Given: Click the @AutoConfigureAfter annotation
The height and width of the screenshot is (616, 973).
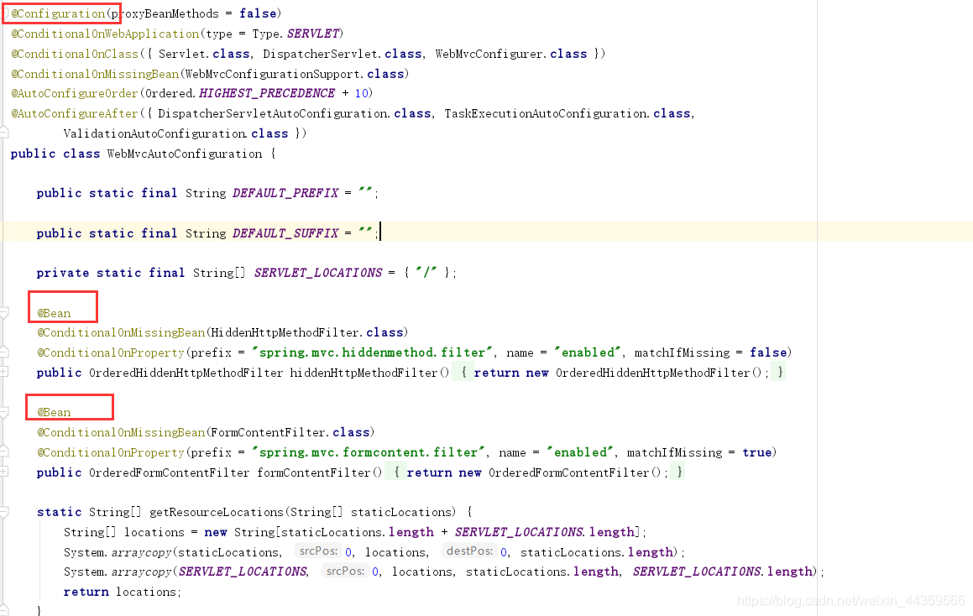Looking at the screenshot, I should 75,113.
